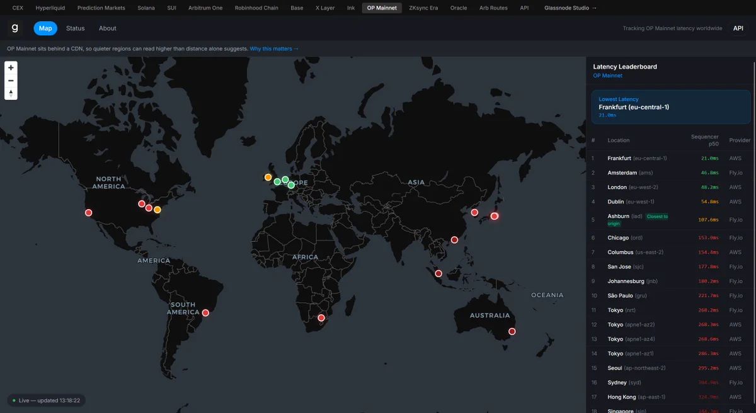Select the São Paulo (gru) leaderboard row
The image size is (756, 413).
click(671, 295)
